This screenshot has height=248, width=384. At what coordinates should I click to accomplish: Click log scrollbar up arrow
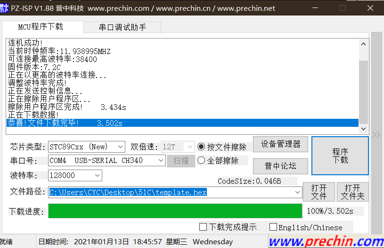point(363,44)
